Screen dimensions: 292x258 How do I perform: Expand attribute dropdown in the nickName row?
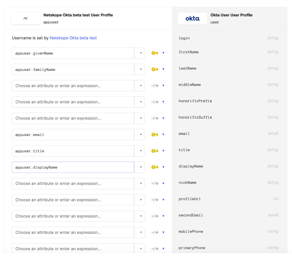point(139,184)
